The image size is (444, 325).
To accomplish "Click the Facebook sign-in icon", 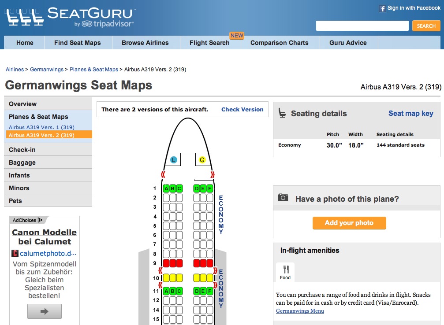I will (x=382, y=8).
